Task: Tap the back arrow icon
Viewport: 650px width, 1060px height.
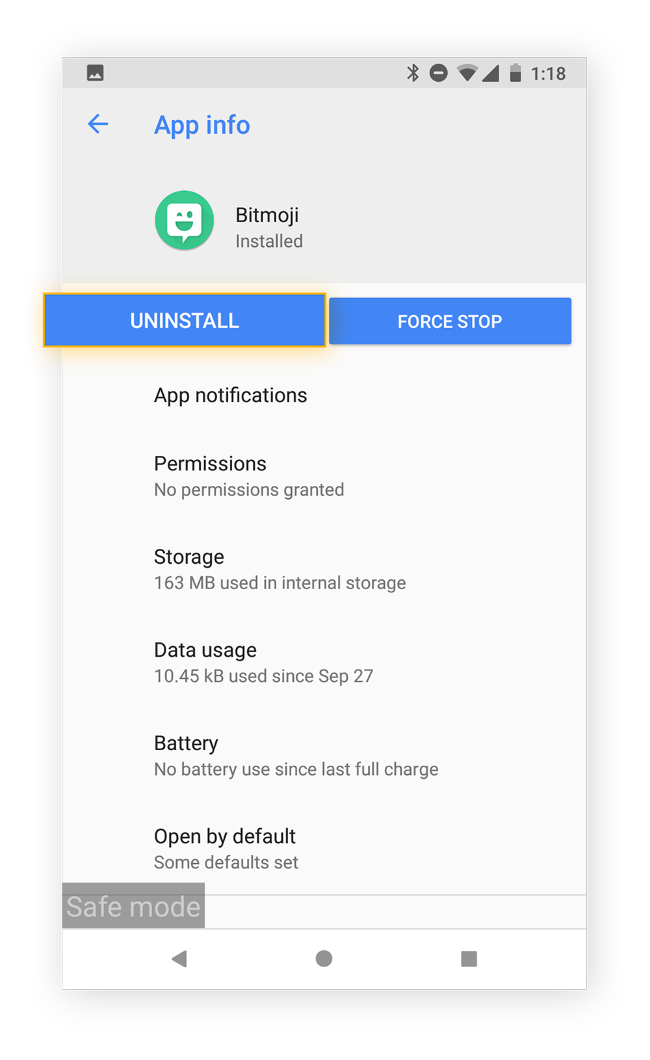Action: [97, 123]
